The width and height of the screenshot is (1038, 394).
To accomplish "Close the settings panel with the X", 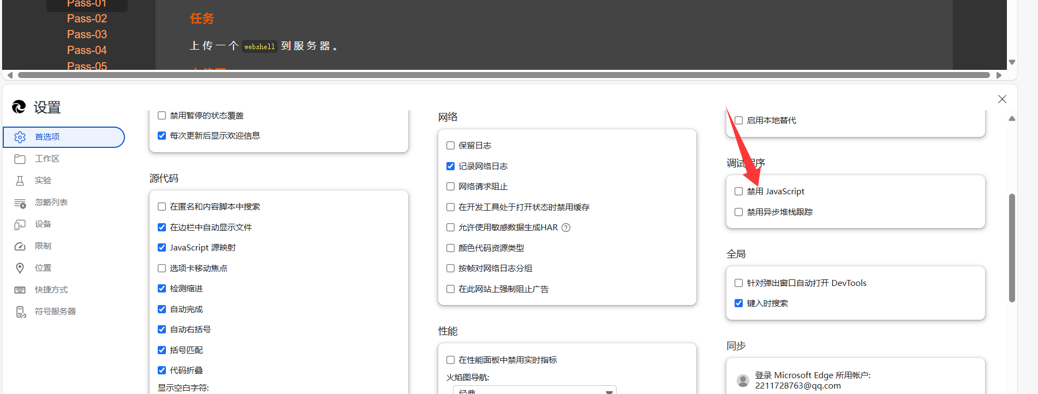I will pyautogui.click(x=1002, y=99).
